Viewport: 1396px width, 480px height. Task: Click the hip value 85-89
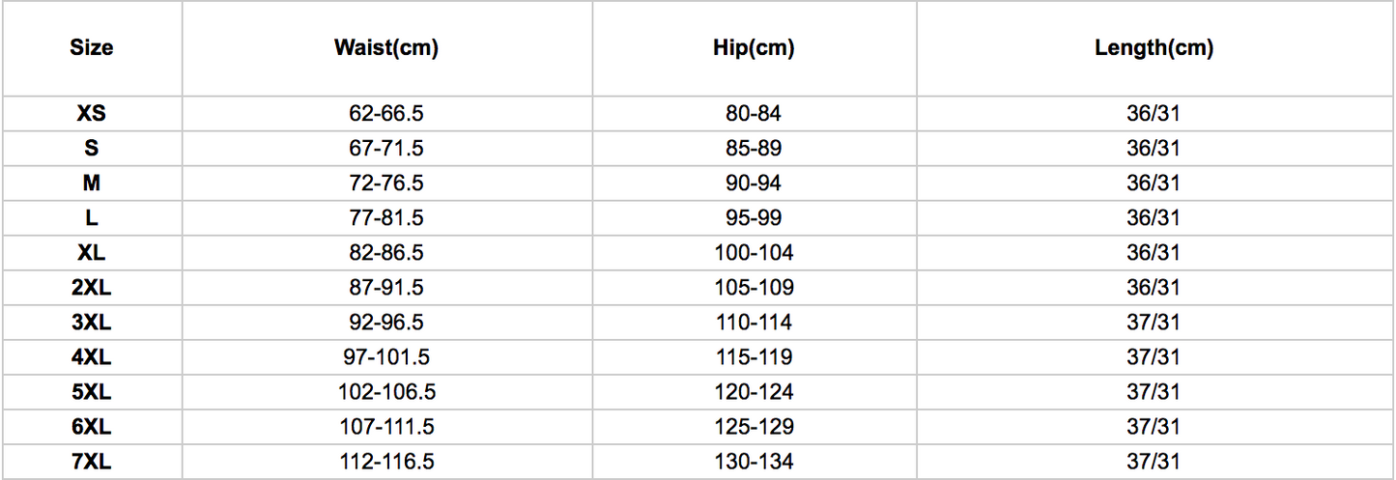[x=754, y=149]
